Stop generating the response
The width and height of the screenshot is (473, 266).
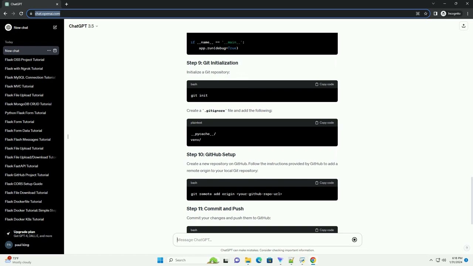[x=354, y=240]
